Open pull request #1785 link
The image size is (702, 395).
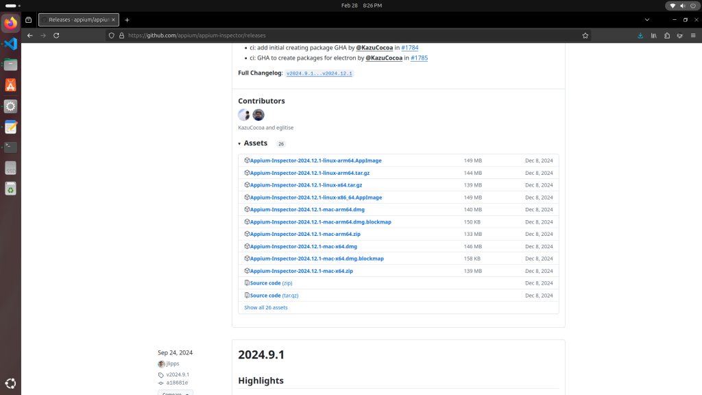pos(419,58)
